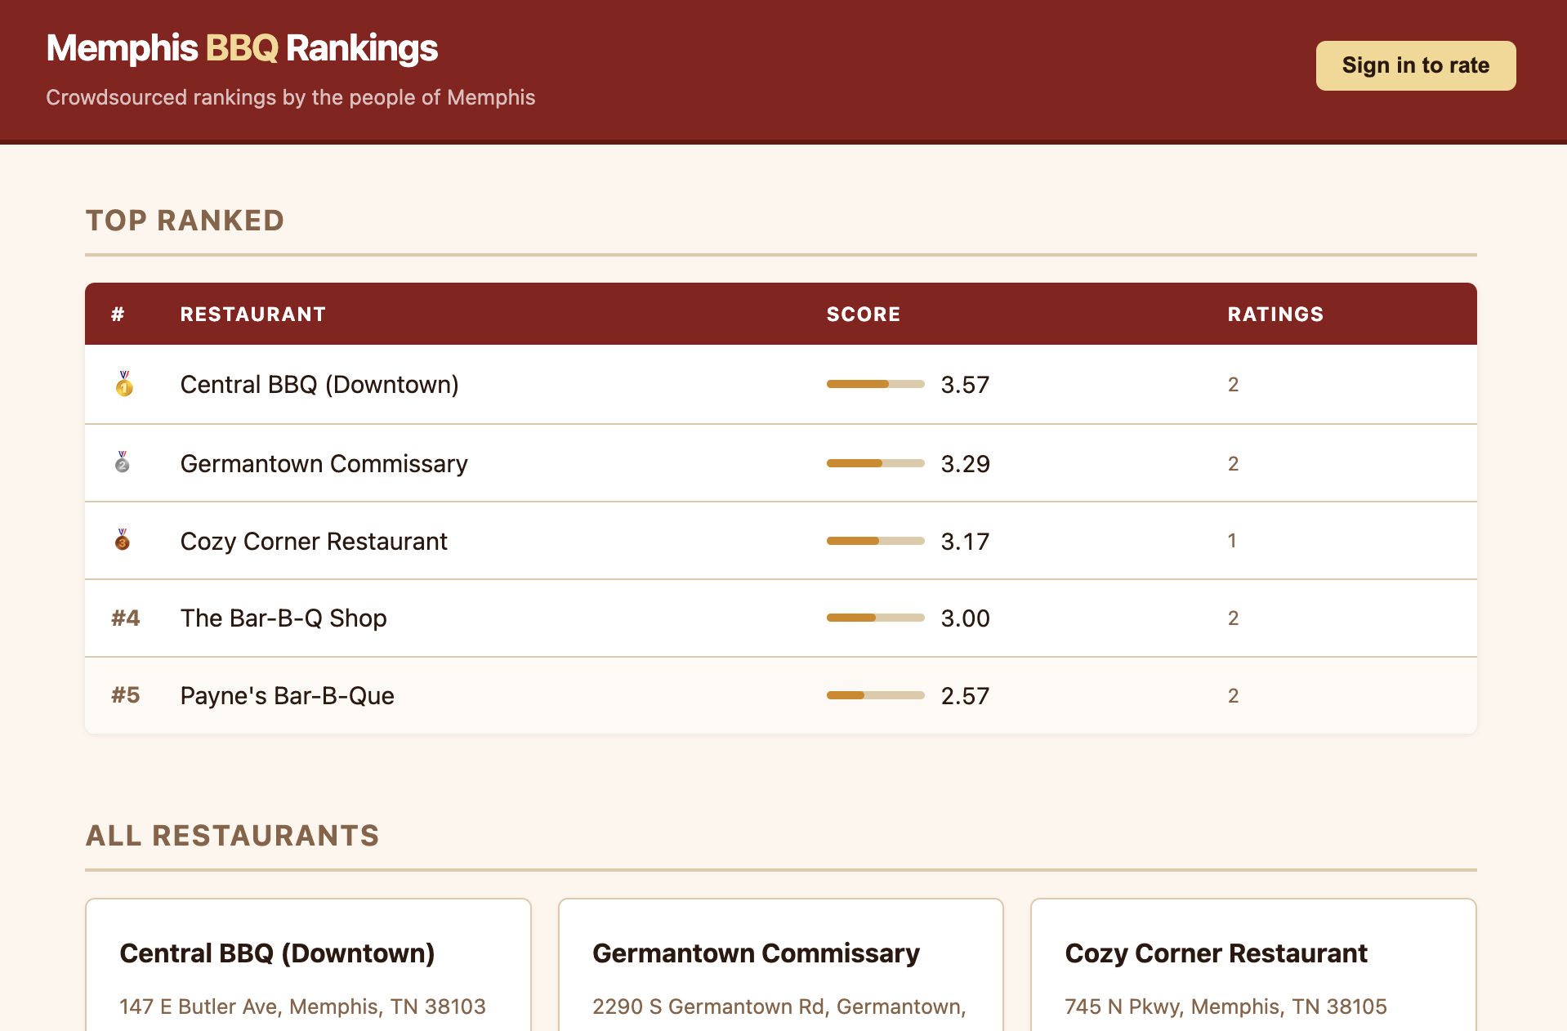Click the 3.17 score value
The image size is (1567, 1031).
tap(965, 541)
